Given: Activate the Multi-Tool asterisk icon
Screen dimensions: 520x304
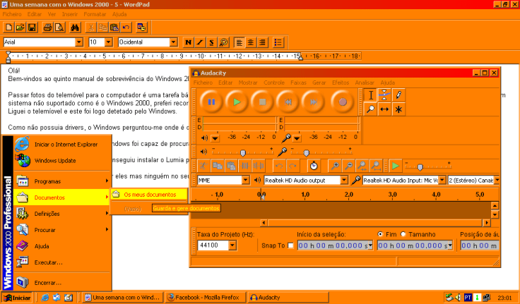Looking at the screenshot, I should pyautogui.click(x=399, y=109).
